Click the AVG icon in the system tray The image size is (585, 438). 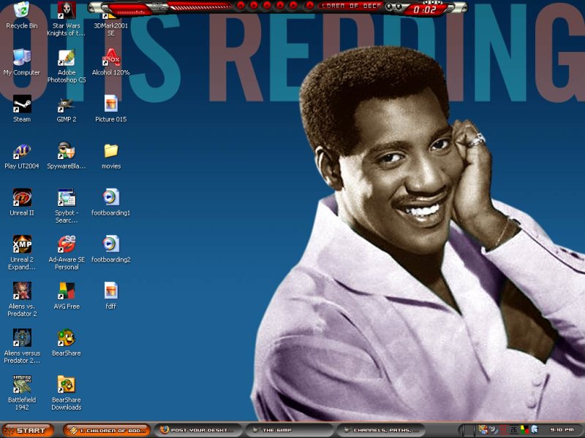click(x=524, y=430)
